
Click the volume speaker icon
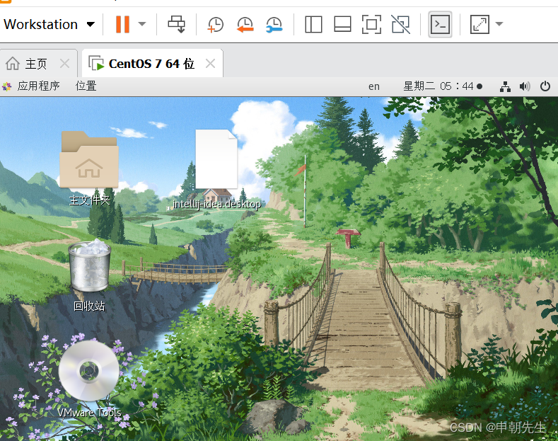coord(525,86)
